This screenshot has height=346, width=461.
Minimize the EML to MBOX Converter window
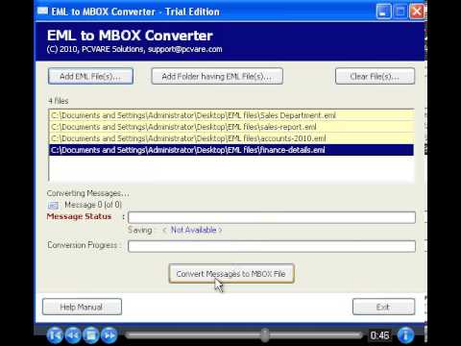pyautogui.click(x=383, y=12)
